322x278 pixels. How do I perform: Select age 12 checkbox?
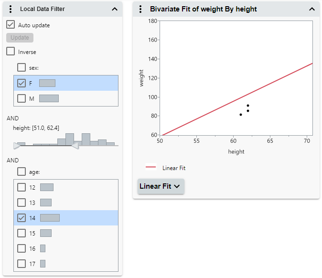pos(21,187)
